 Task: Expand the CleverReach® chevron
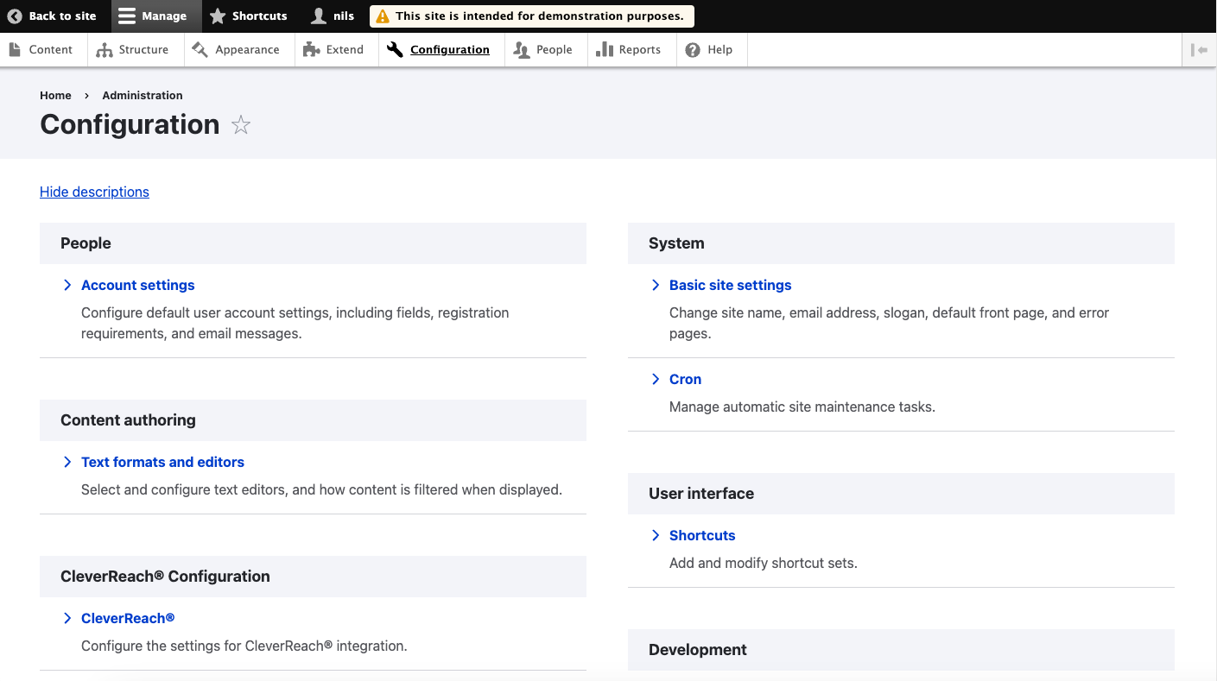tap(67, 618)
